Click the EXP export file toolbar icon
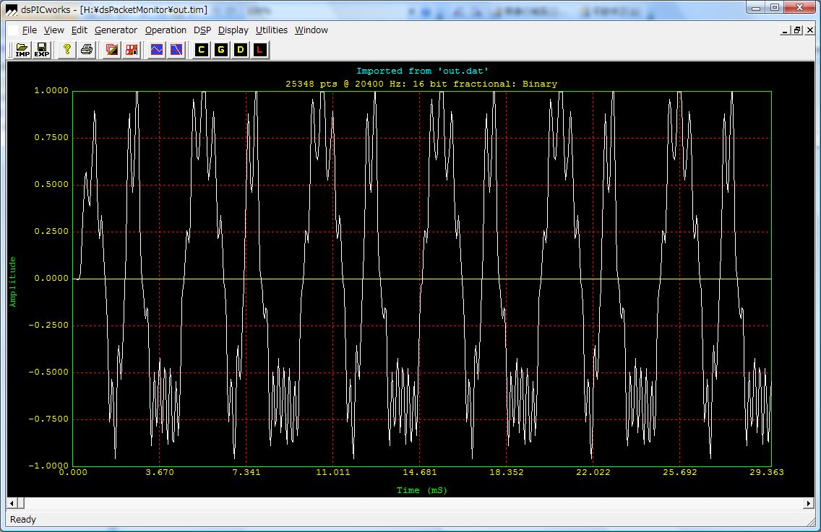821x532 pixels. point(42,50)
